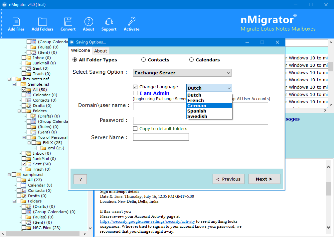This screenshot has width=334, height=237.
Task: Click the Add Files toolbar icon
Action: (16, 22)
